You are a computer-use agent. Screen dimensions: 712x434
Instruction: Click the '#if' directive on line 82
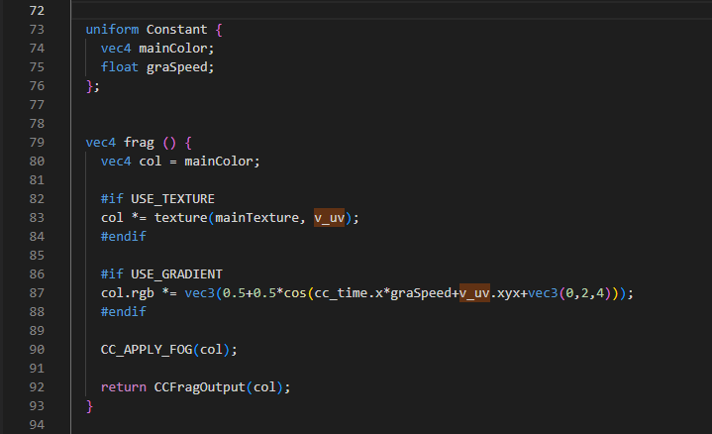[112, 199]
